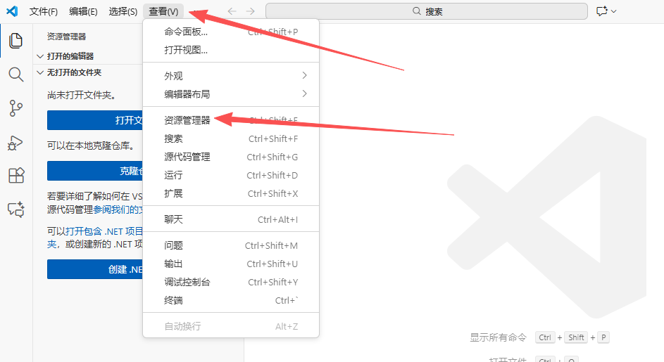Expand the 编辑器布局 submenu
Viewport: 664px width, 362px height.
(231, 94)
